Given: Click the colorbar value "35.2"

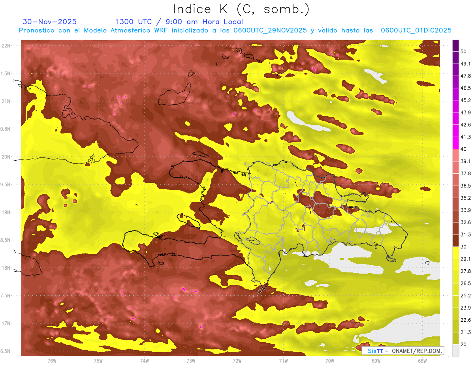Looking at the screenshot, I should pos(465,198).
